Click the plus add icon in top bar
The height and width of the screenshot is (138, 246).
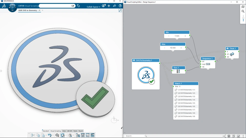coord(109,6)
